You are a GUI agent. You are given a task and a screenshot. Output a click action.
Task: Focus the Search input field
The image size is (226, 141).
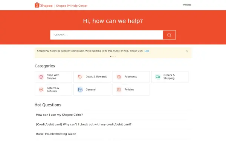107,35
